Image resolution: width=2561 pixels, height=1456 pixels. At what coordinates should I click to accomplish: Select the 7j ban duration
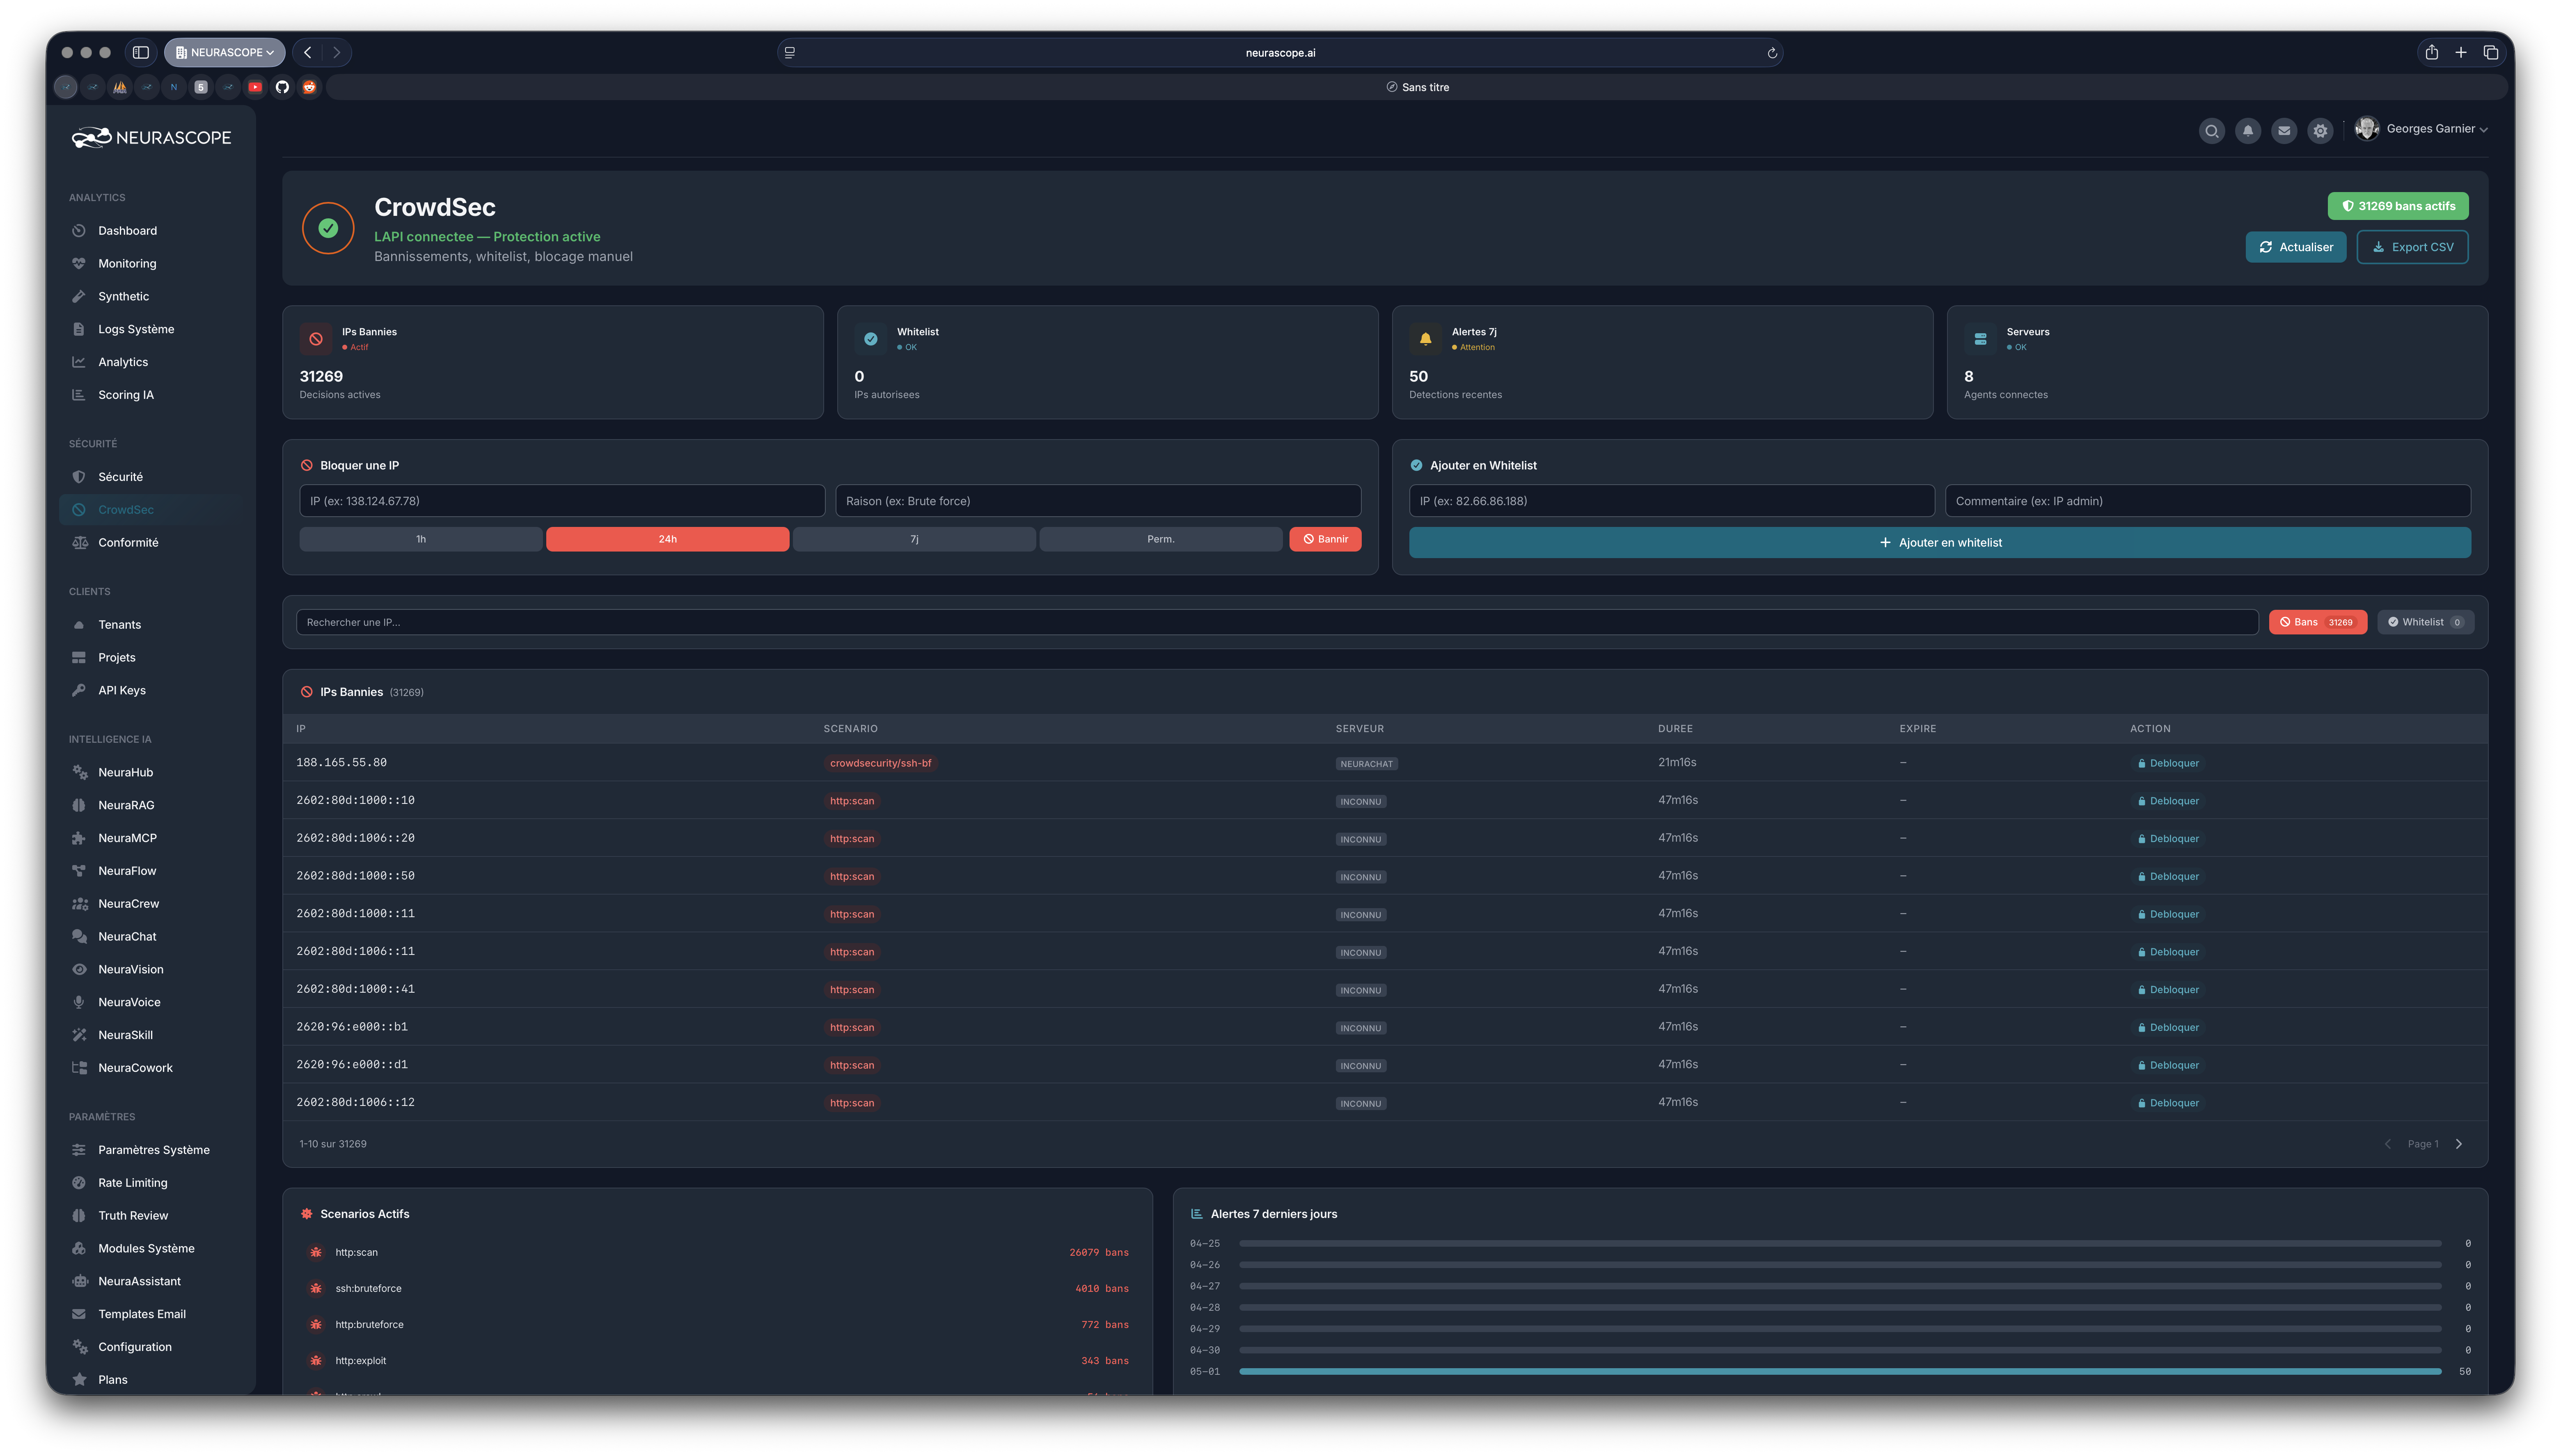(914, 539)
